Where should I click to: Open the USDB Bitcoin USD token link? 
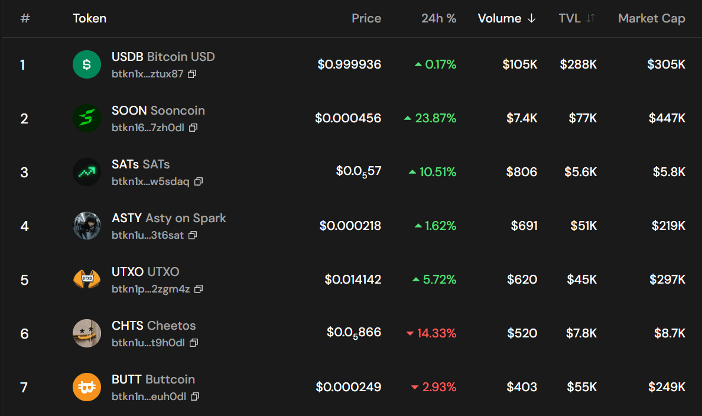(163, 57)
